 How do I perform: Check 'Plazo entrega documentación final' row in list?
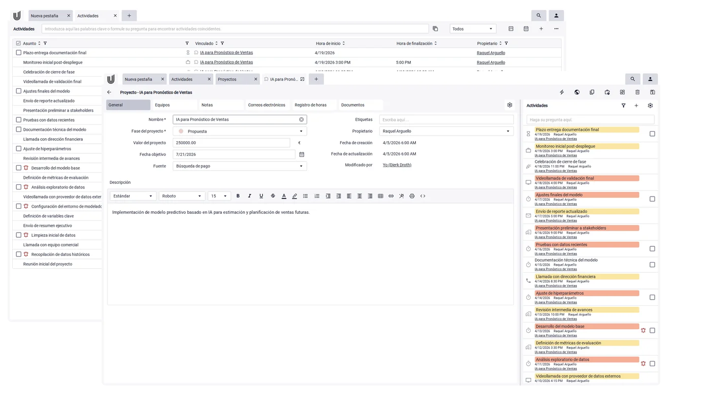pyautogui.click(x=18, y=52)
